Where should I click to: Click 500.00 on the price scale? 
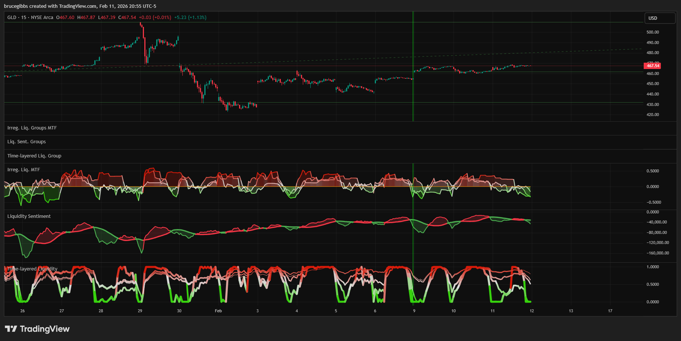653,32
